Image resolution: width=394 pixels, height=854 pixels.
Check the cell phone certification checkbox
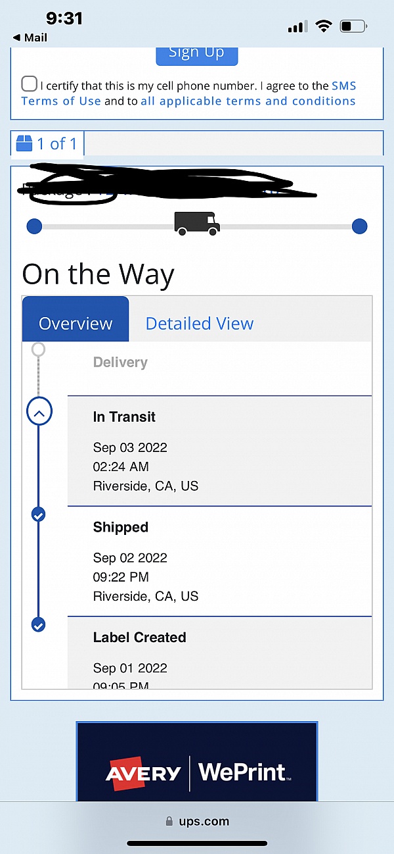pyautogui.click(x=29, y=84)
